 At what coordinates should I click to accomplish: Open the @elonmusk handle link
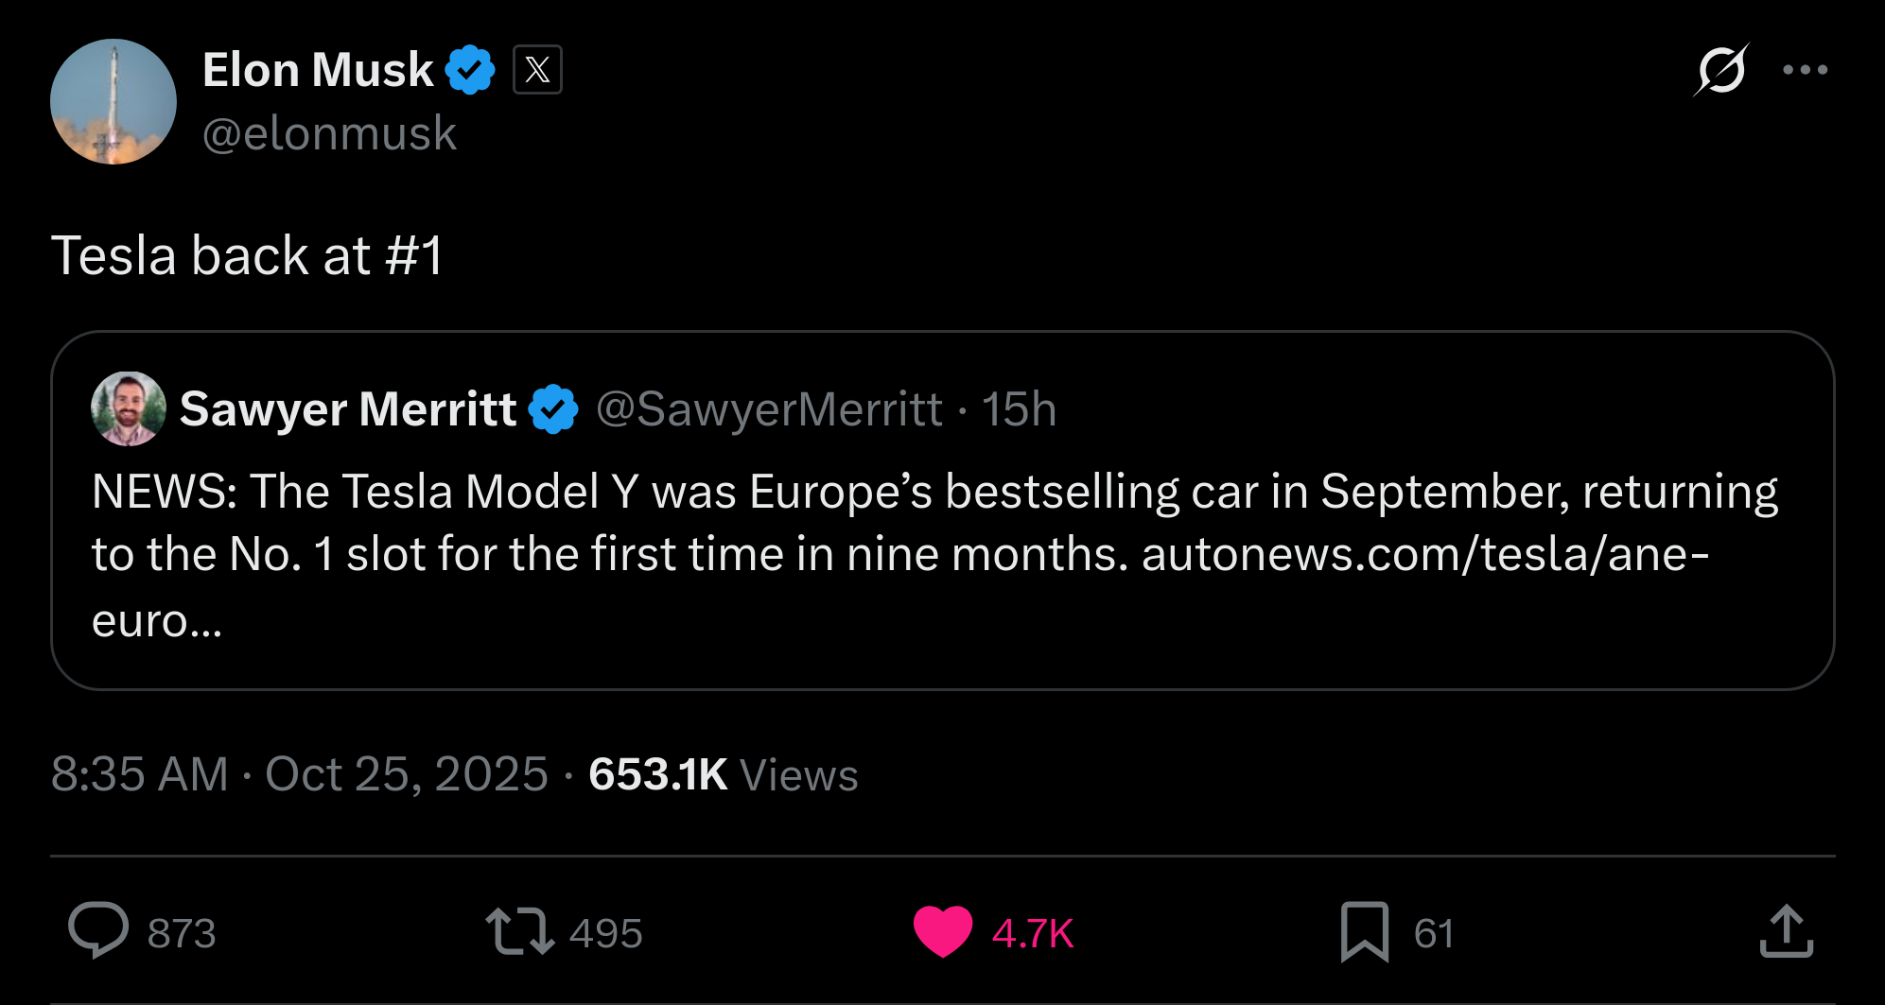coord(329,133)
